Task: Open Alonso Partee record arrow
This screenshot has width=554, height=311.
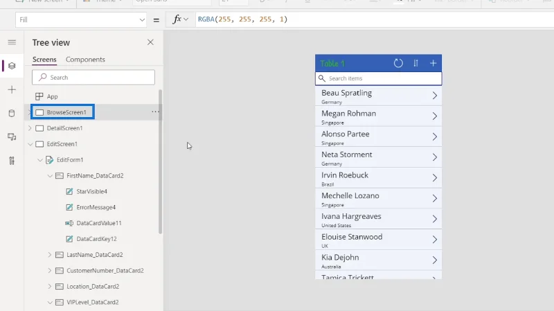Action: coord(435,136)
